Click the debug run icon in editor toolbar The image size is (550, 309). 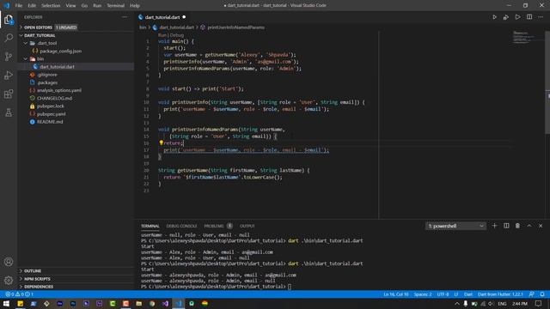pos(506,17)
